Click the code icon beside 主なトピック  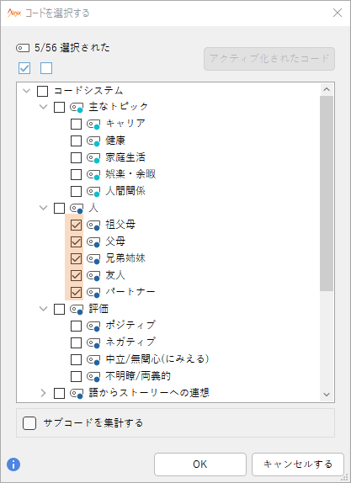tap(77, 108)
